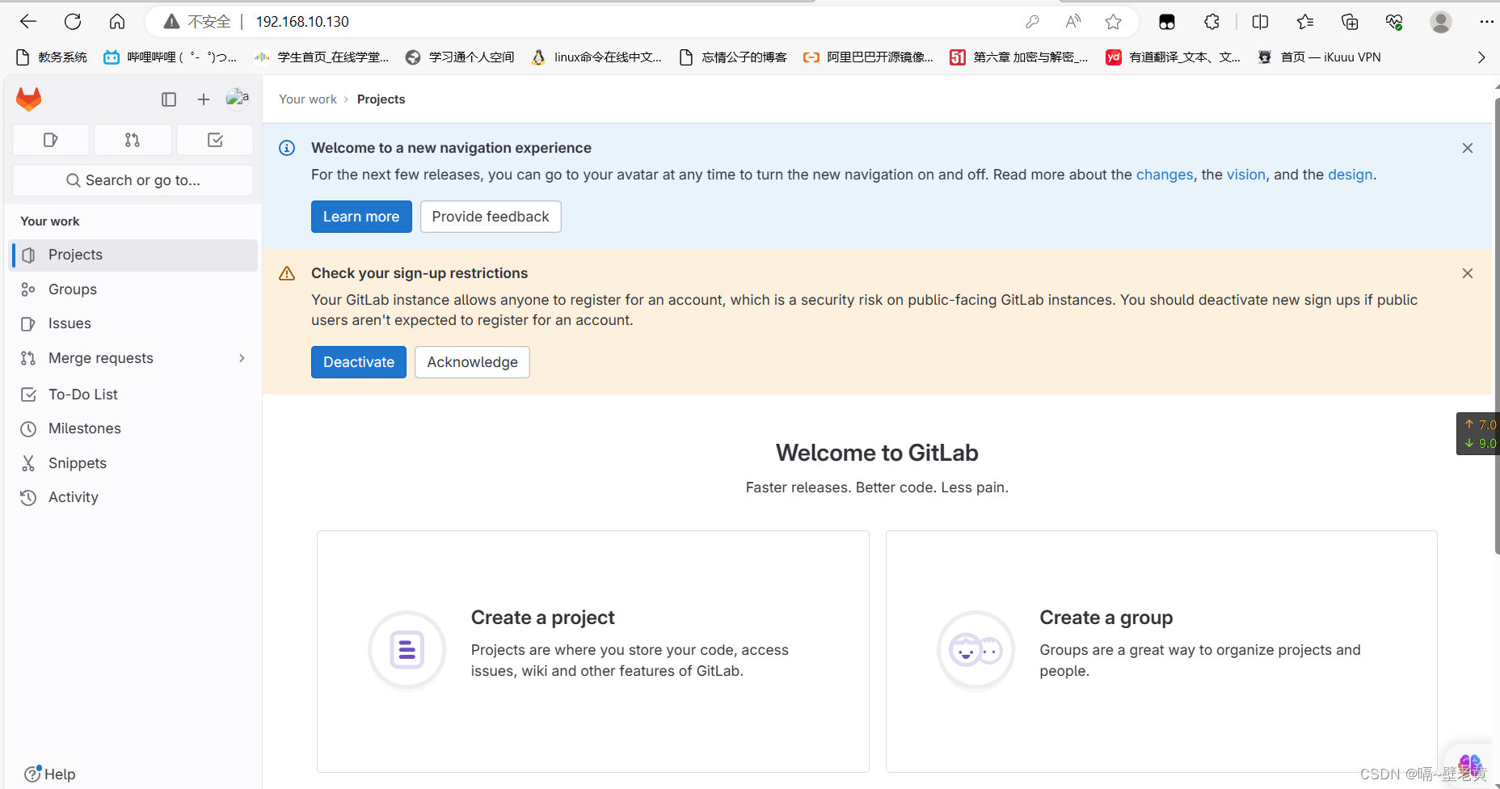1500x789 pixels.
Task: Open merge requests shortcut icon
Action: click(133, 140)
